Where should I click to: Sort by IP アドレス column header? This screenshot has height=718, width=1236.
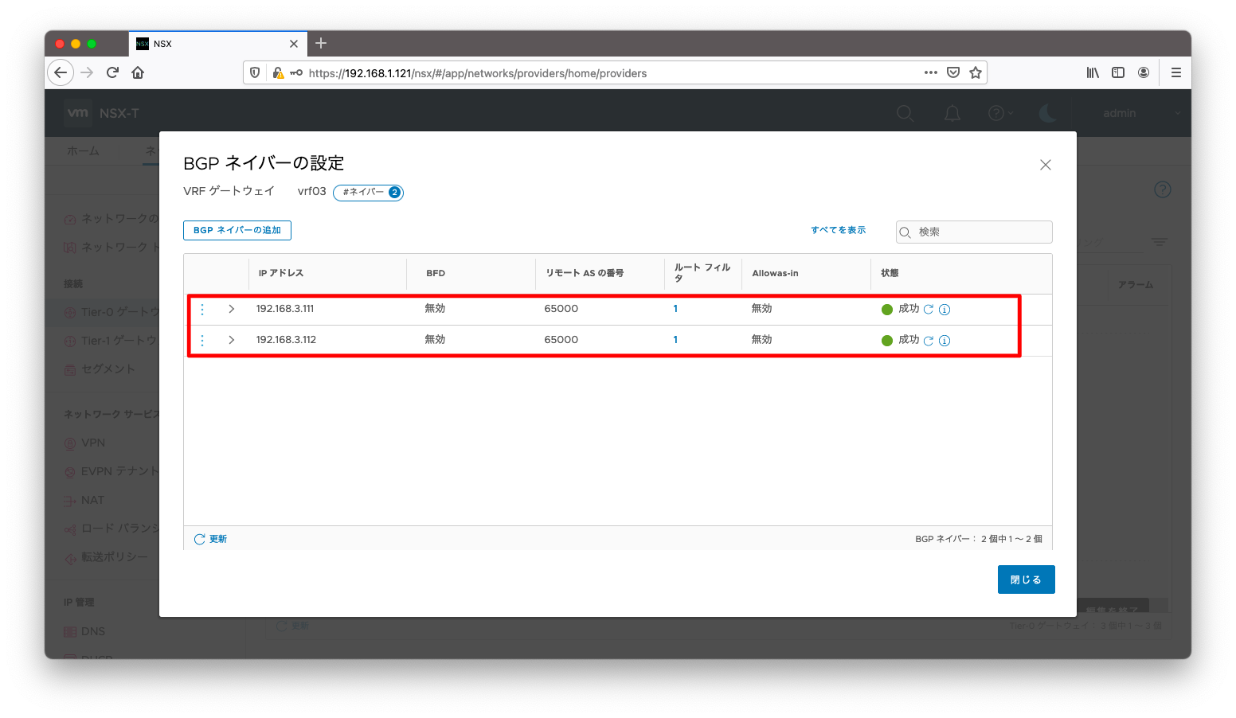pyautogui.click(x=281, y=273)
